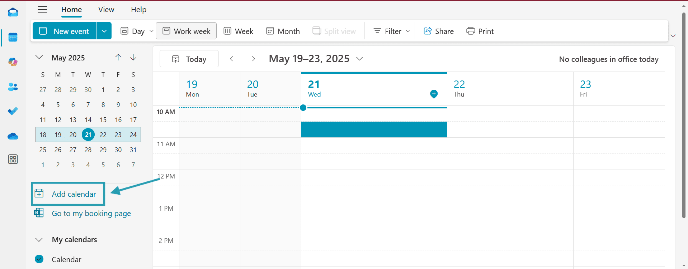This screenshot has width=688, height=269.
Task: Toggle the Calendar checkbox under My calendars
Action: pos(39,259)
